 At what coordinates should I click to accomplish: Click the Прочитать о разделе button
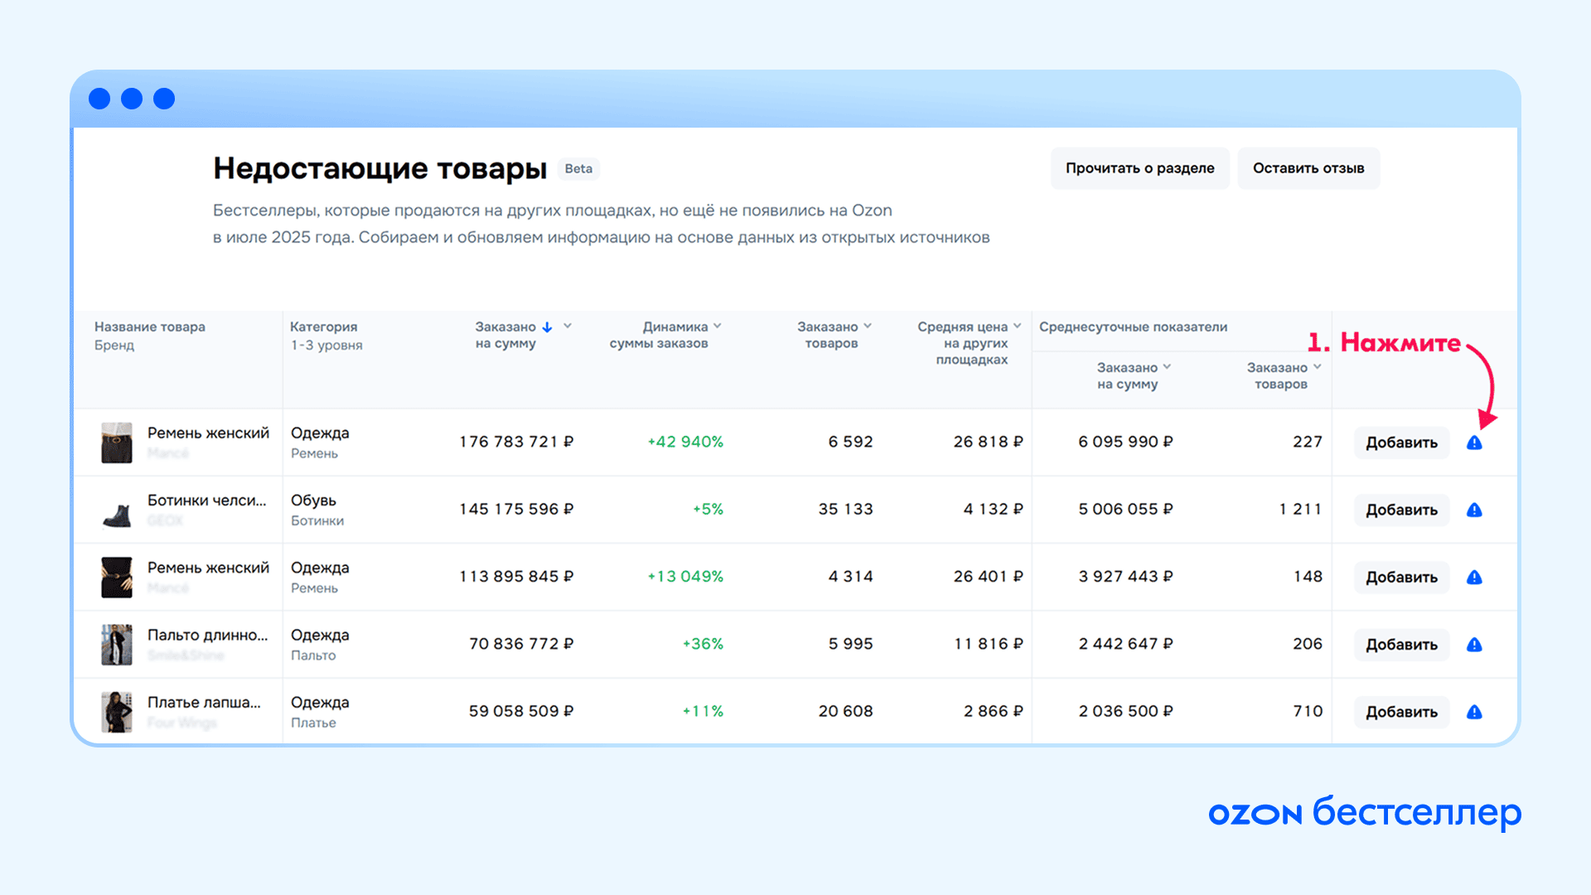click(1139, 168)
